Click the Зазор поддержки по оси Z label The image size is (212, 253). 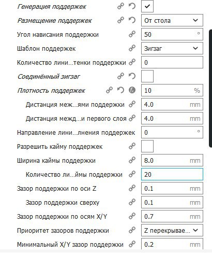click(x=56, y=188)
